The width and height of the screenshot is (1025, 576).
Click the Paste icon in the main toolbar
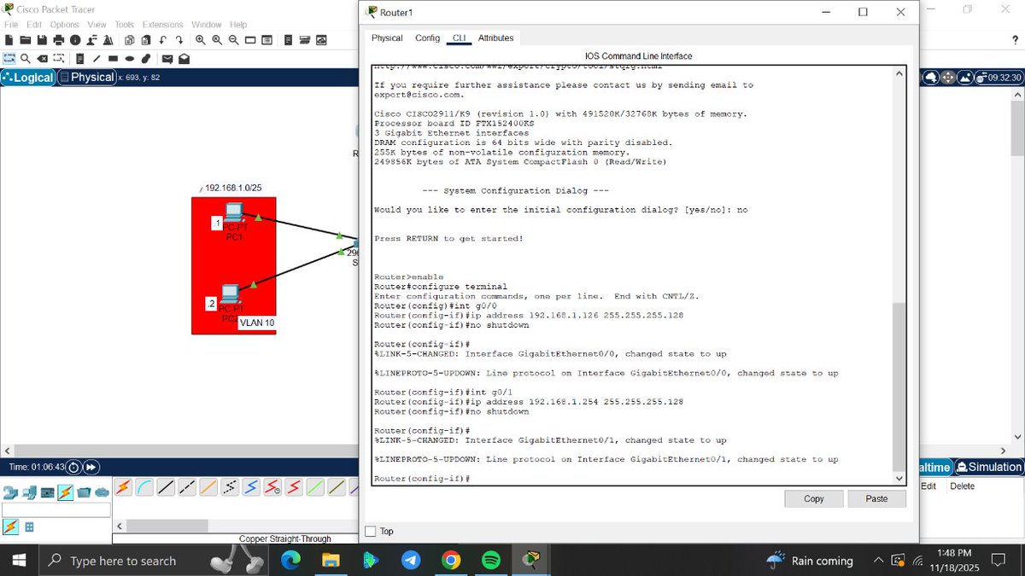tap(146, 40)
